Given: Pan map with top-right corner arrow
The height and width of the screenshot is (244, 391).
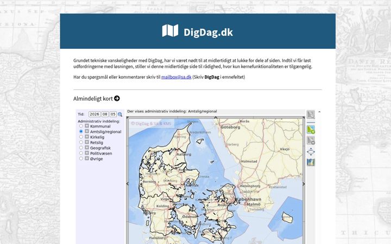Looking at the screenshot, I should tap(303, 118).
